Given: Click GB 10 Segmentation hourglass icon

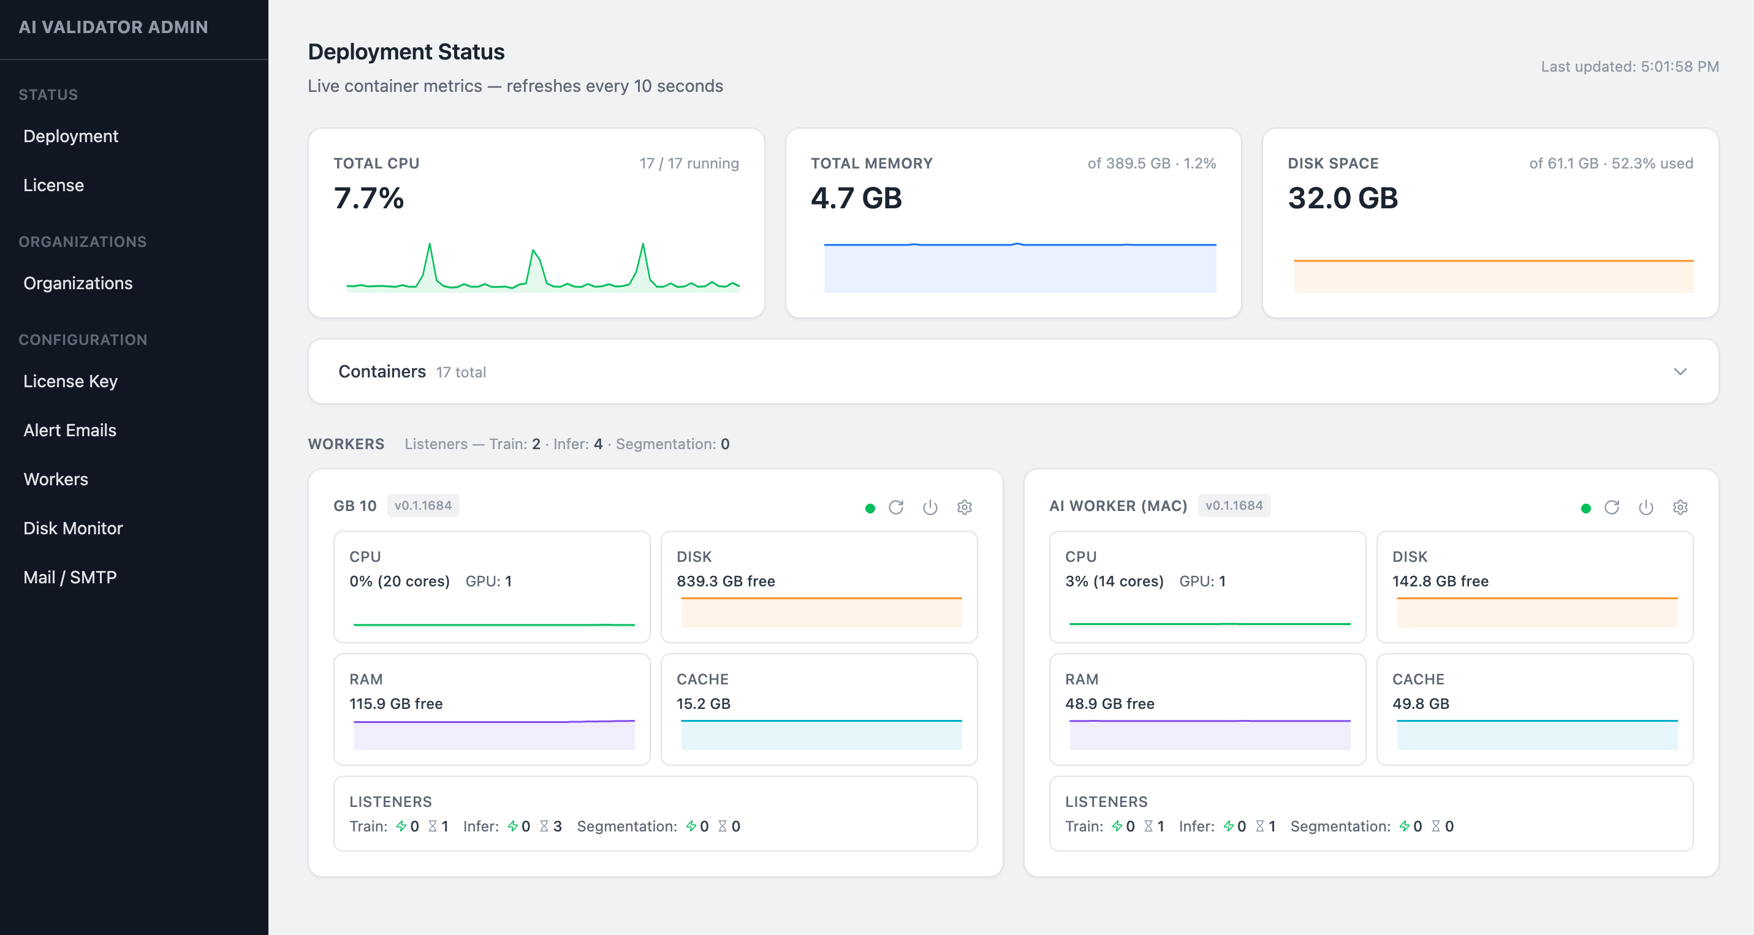Looking at the screenshot, I should click(723, 826).
